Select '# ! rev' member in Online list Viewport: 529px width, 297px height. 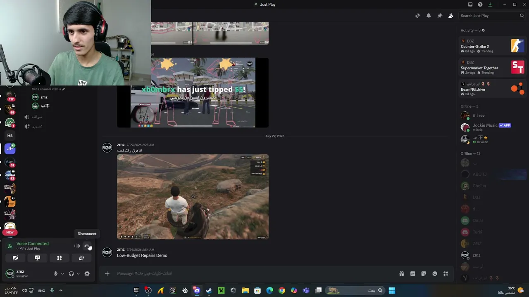click(492, 115)
